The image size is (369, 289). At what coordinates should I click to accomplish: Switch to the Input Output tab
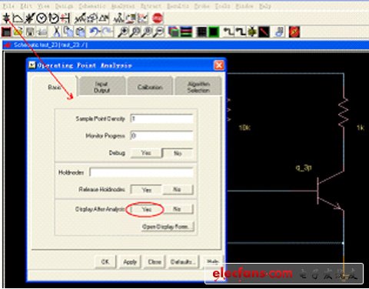[x=102, y=87]
